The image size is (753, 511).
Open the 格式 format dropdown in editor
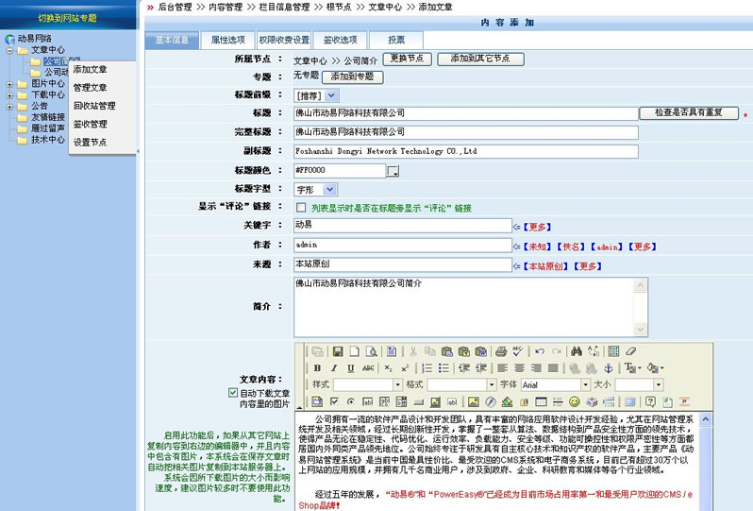492,384
